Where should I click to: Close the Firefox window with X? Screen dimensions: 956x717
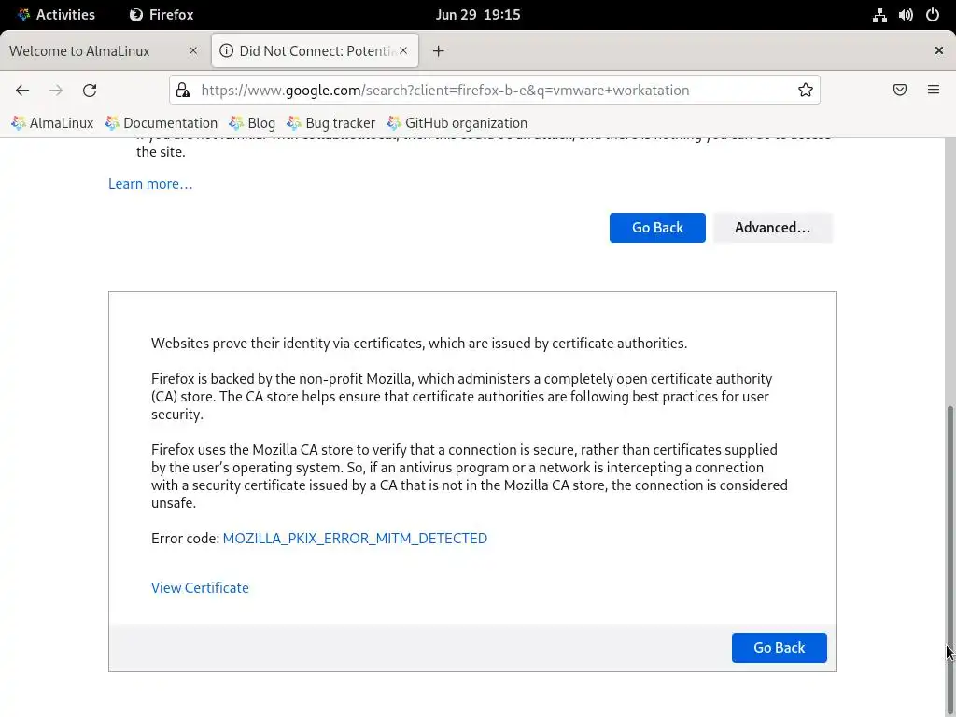(x=939, y=50)
